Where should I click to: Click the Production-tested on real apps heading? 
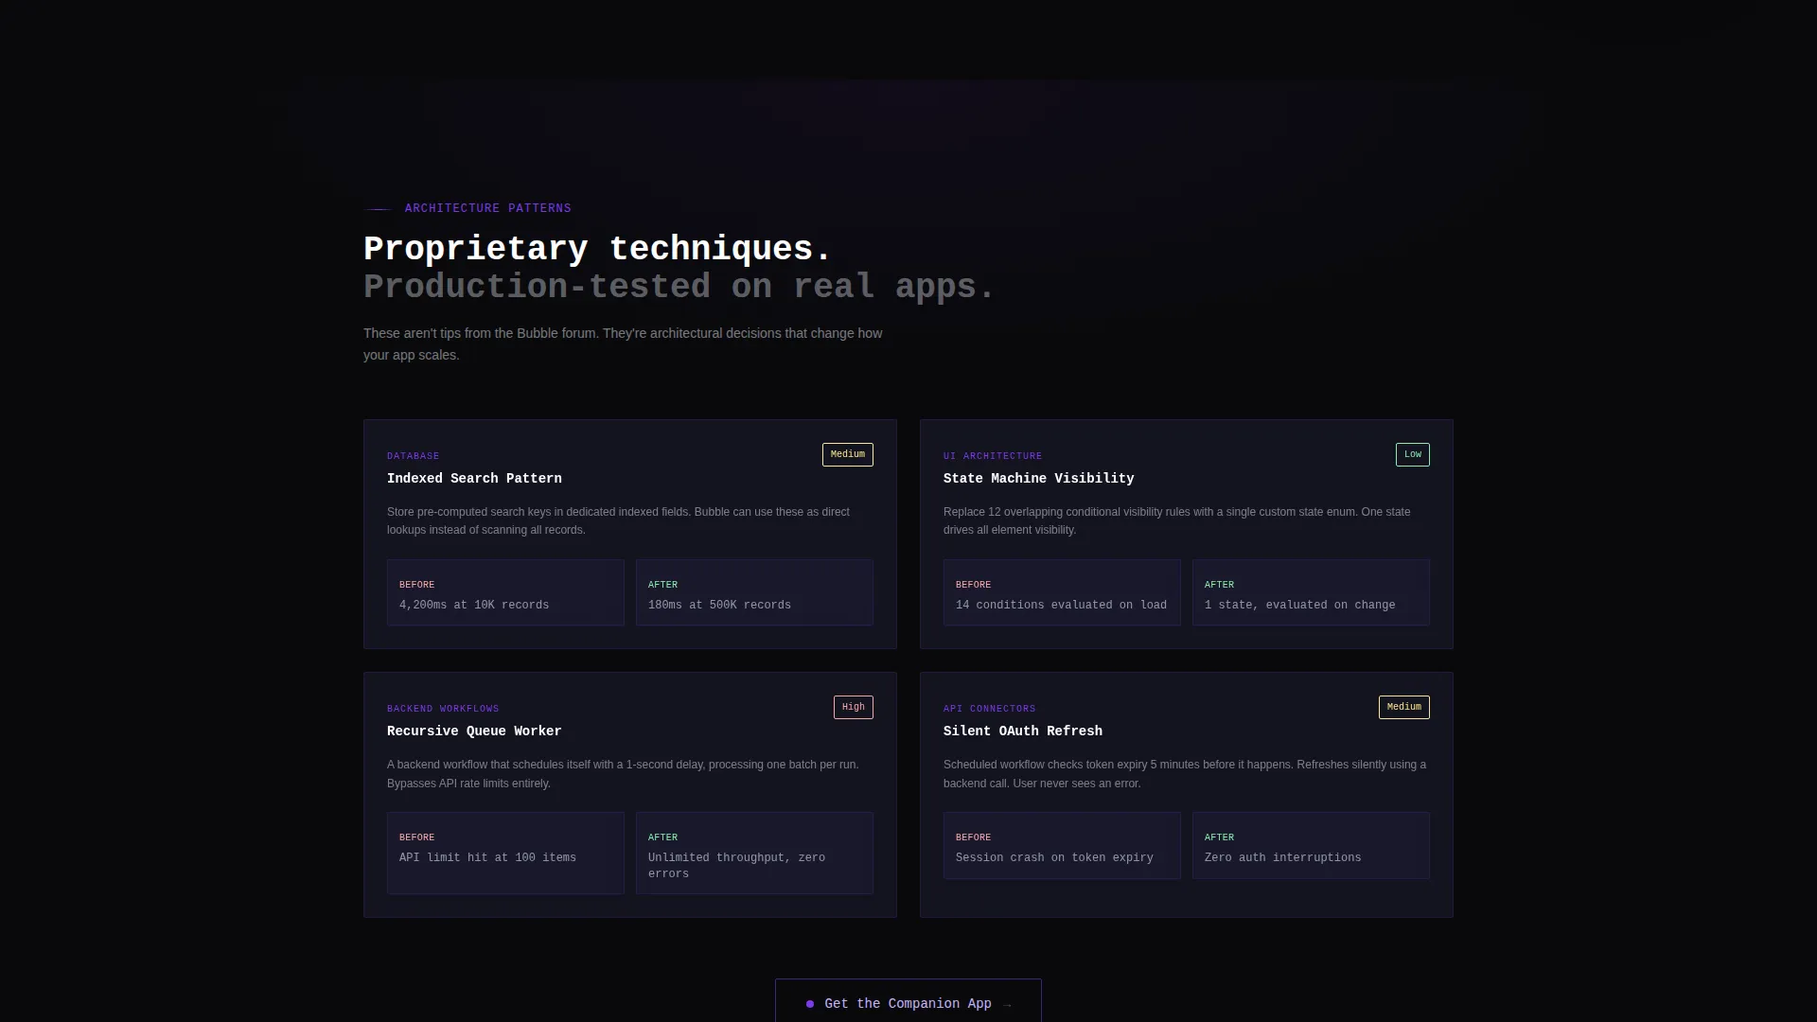[679, 287]
